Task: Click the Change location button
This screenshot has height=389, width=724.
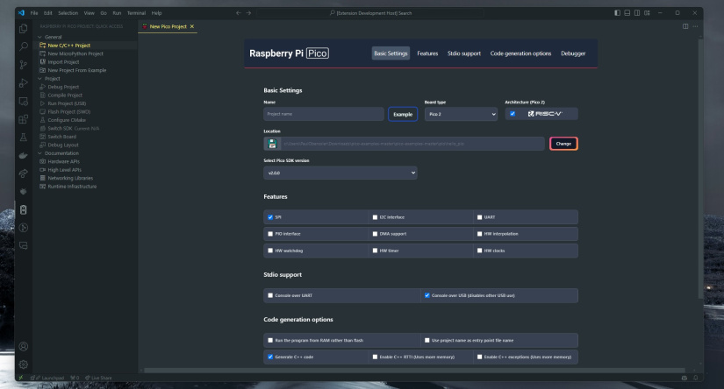Action: coord(563,144)
